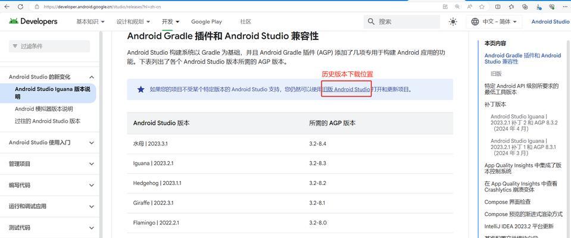Screen dimensions: 571x238
Task: Toggle the light/dark theme sun icon
Action: click(x=453, y=22)
